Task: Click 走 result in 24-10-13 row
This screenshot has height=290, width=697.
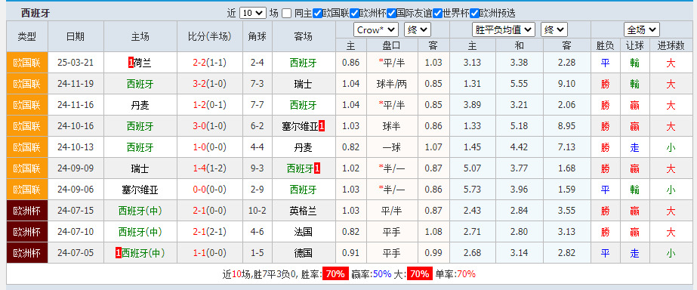Action: click(x=635, y=147)
